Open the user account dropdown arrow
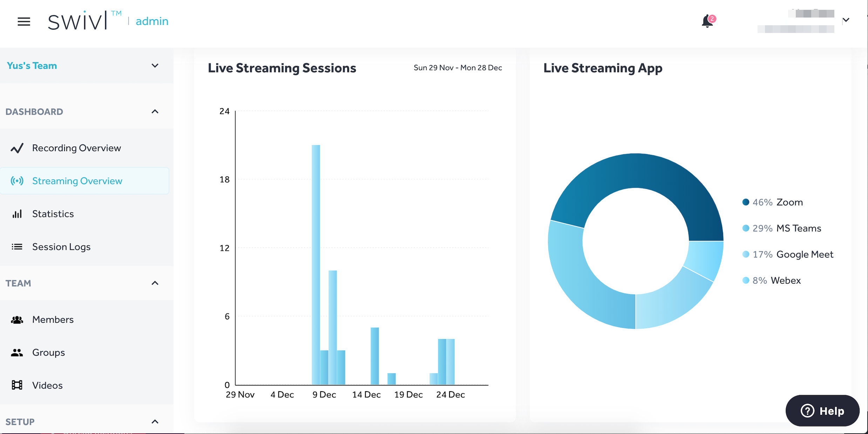Image resolution: width=868 pixels, height=434 pixels. tap(846, 20)
